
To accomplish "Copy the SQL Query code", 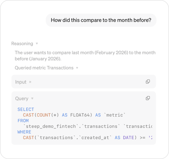I will pos(148,98).
